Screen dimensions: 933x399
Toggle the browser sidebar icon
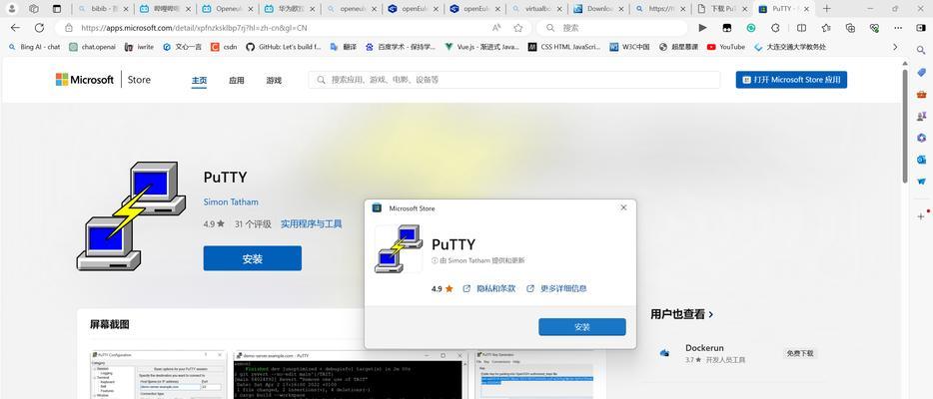tap(921, 28)
